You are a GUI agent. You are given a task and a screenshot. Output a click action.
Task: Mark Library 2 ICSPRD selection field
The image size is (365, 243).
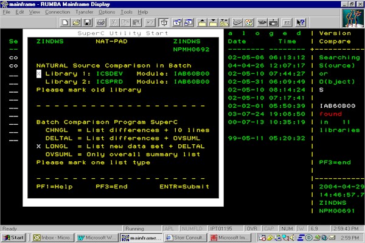coord(39,81)
